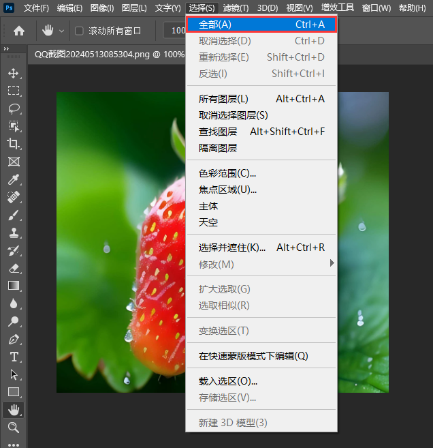Go to the Home screen
This screenshot has height=448, width=433.
(19, 31)
